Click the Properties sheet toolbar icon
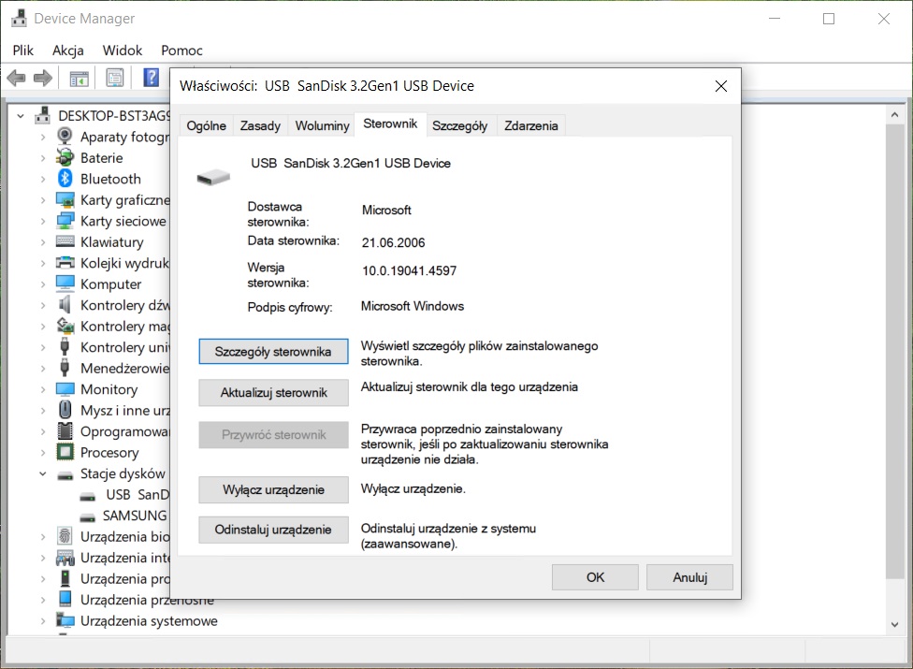The image size is (913, 669). click(115, 78)
